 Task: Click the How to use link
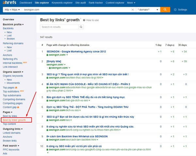[92, 20]
